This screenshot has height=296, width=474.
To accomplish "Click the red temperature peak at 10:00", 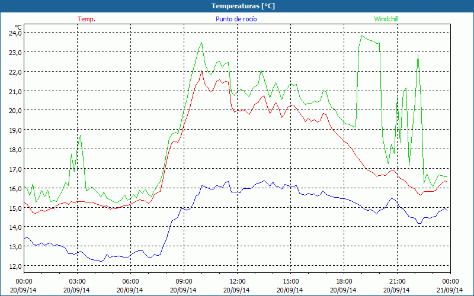I will pyautogui.click(x=201, y=71).
